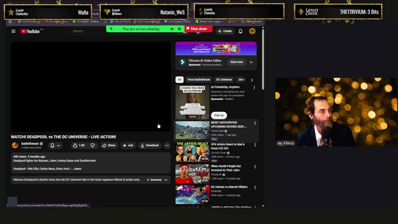The image size is (398, 224).
Task: Click the Create button
Action: [225, 31]
